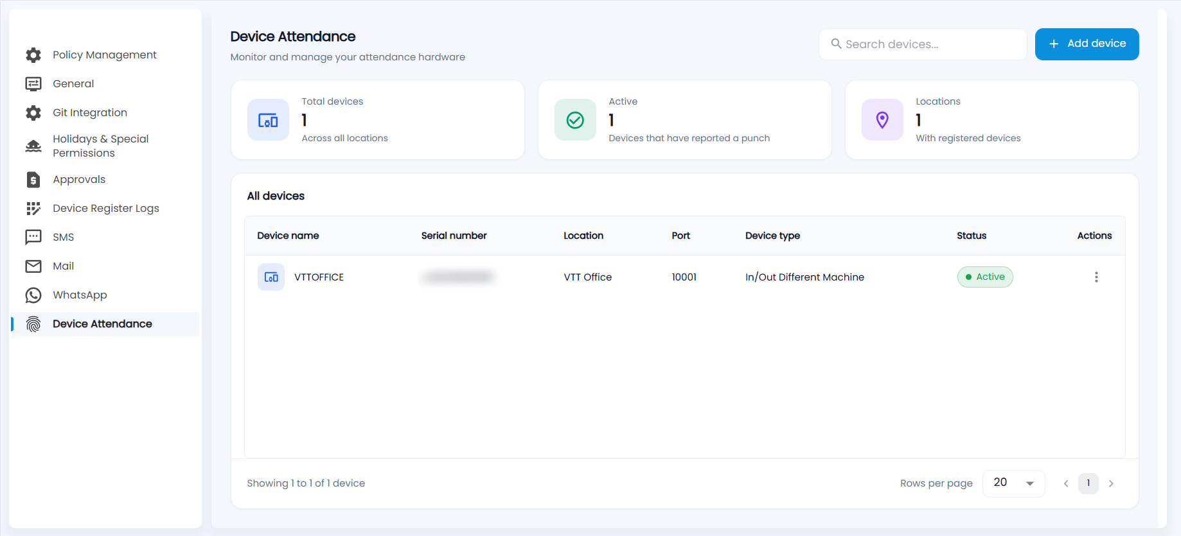Focus the Search devices field

click(x=923, y=44)
